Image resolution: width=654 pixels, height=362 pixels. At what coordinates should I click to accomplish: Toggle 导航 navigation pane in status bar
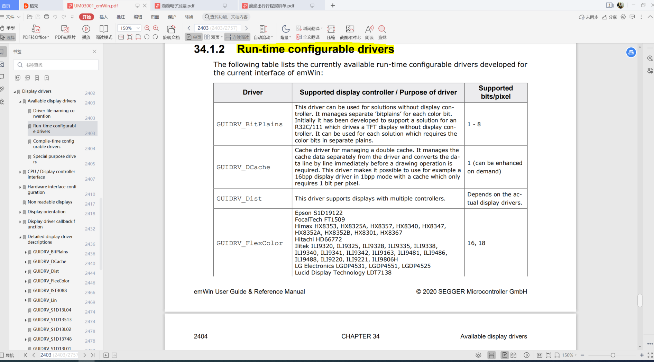point(7,355)
